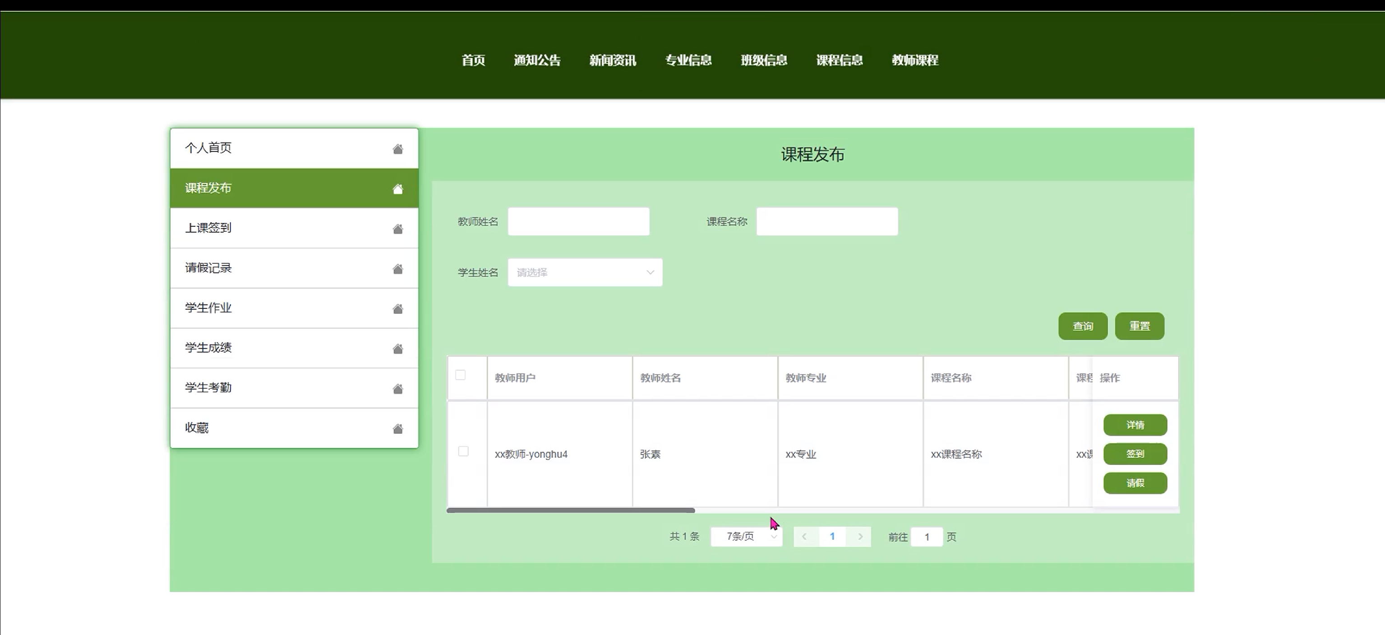Click next page arrow in pagination
This screenshot has width=1385, height=635.
click(860, 537)
